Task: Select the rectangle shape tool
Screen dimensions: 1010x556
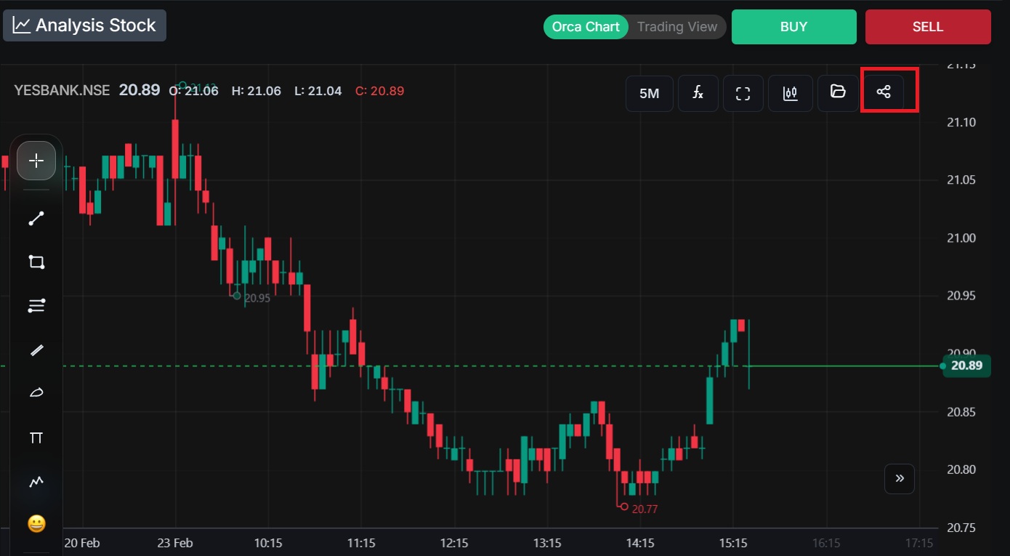Action: click(x=36, y=262)
